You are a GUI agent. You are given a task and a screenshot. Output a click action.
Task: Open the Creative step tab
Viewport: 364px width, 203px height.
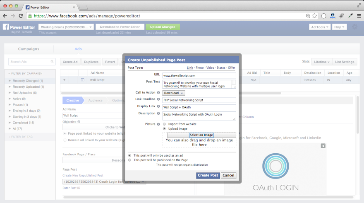[73, 100]
